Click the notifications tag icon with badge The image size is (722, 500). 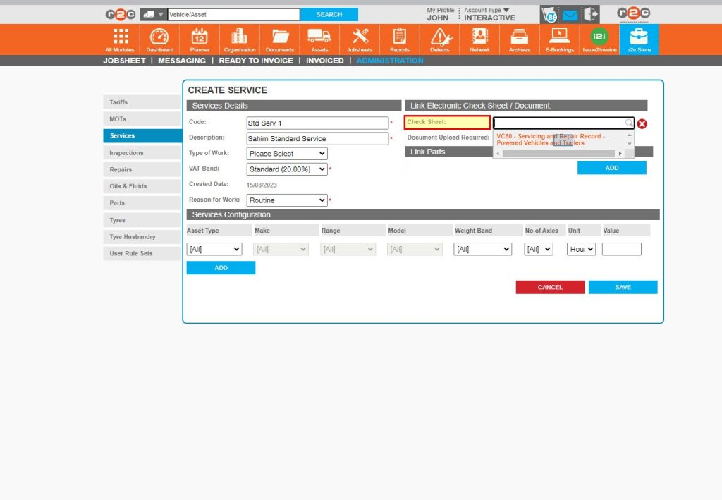coord(550,15)
